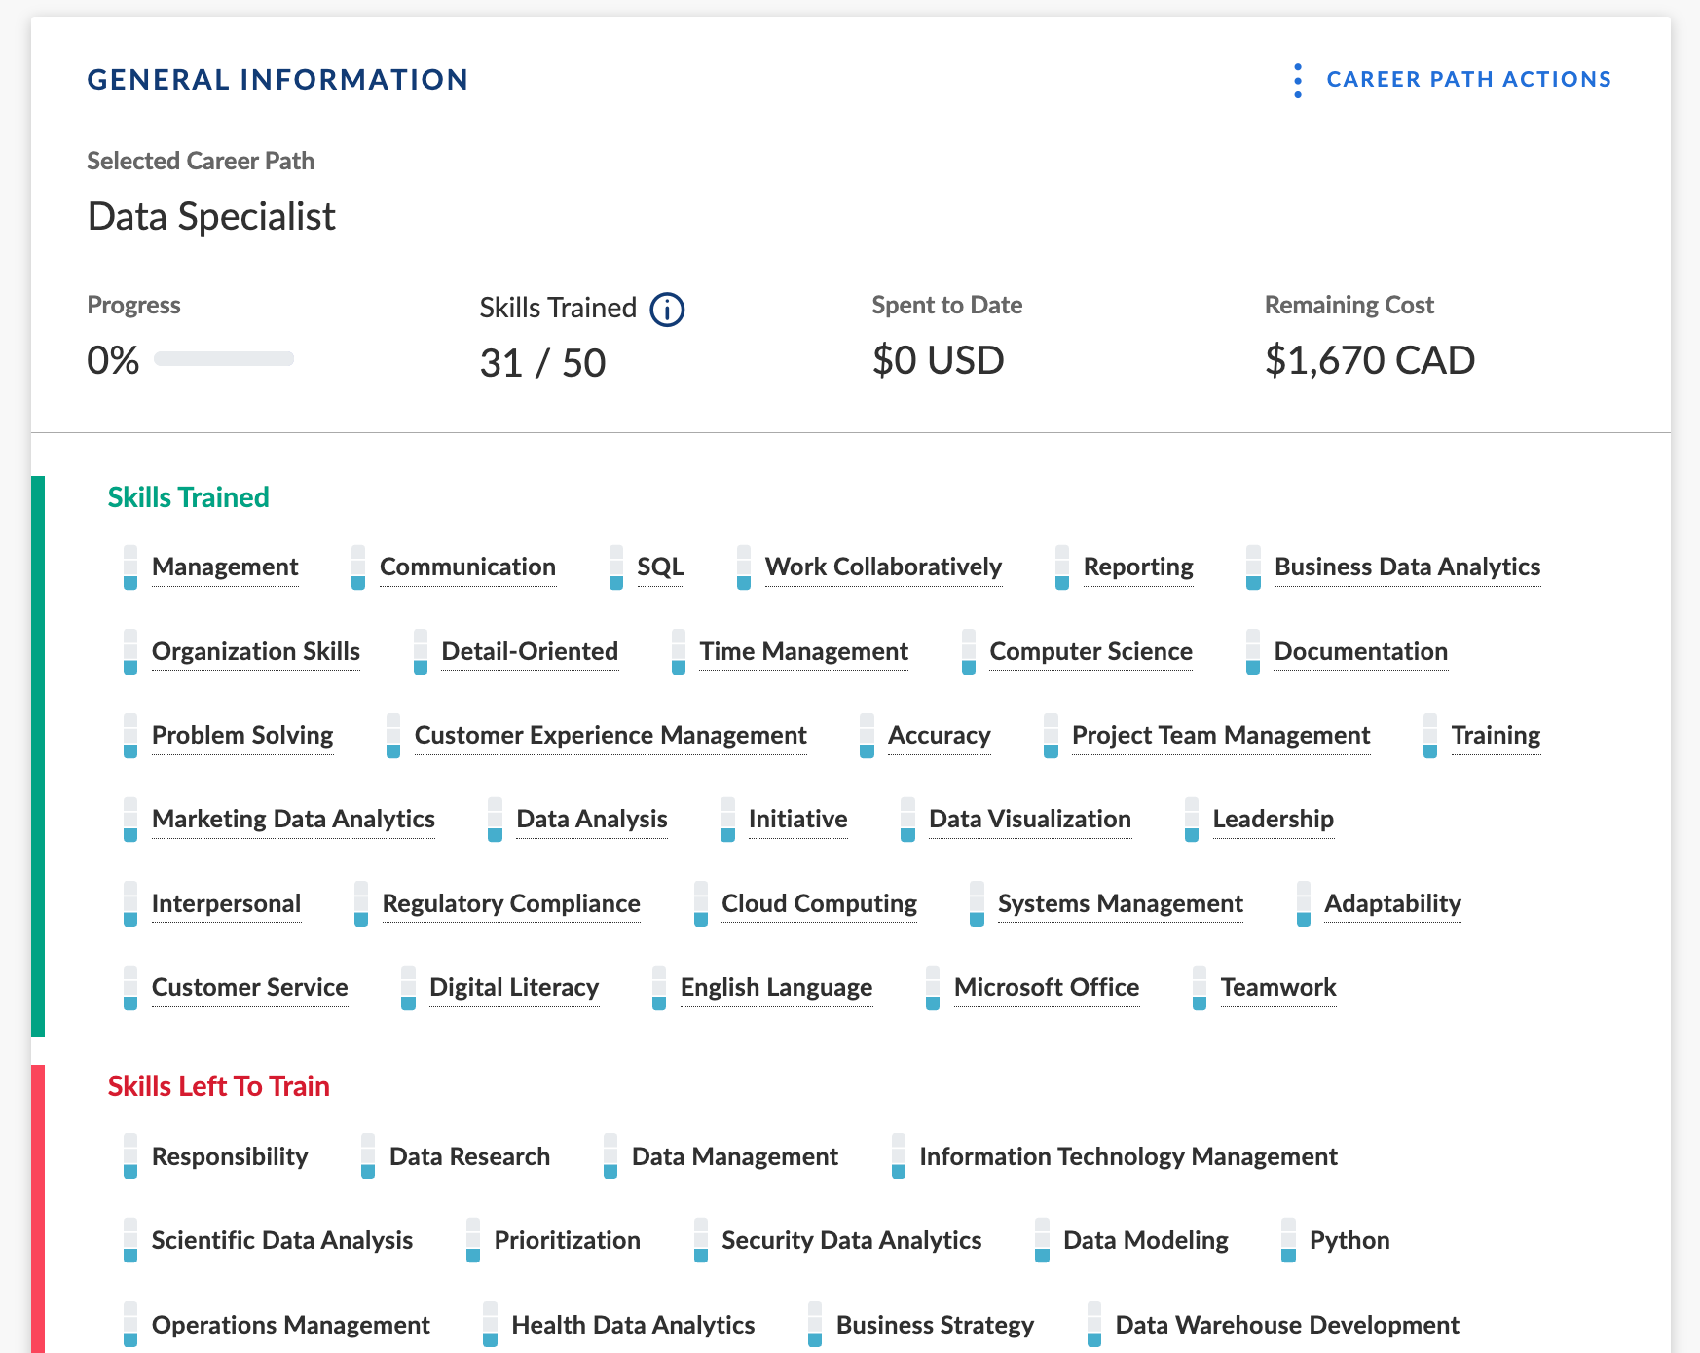Click the Microsoft Office skill link
This screenshot has height=1353, width=1700.
pyautogui.click(x=1047, y=988)
